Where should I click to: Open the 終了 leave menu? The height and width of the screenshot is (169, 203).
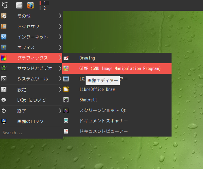pos(31,111)
